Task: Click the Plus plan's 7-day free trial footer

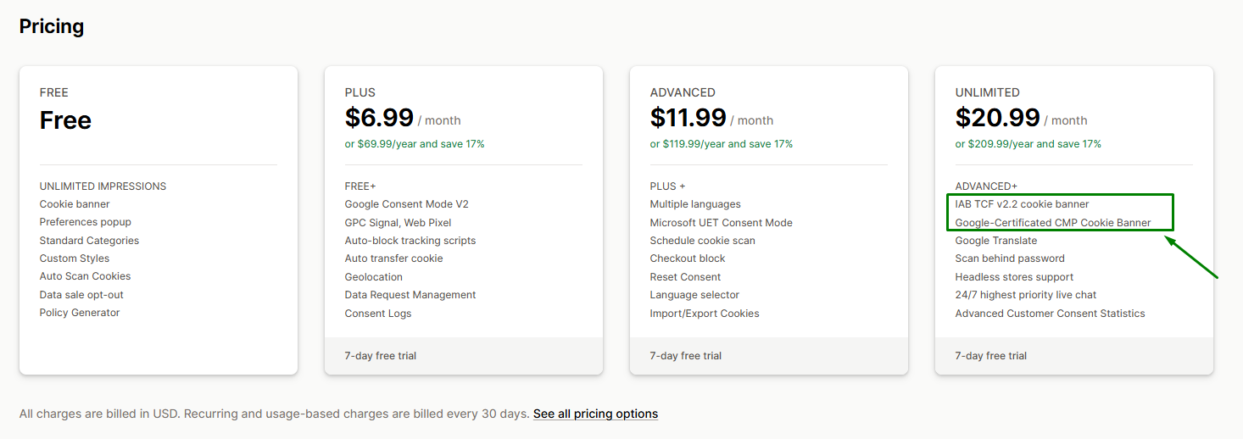Action: pos(380,356)
